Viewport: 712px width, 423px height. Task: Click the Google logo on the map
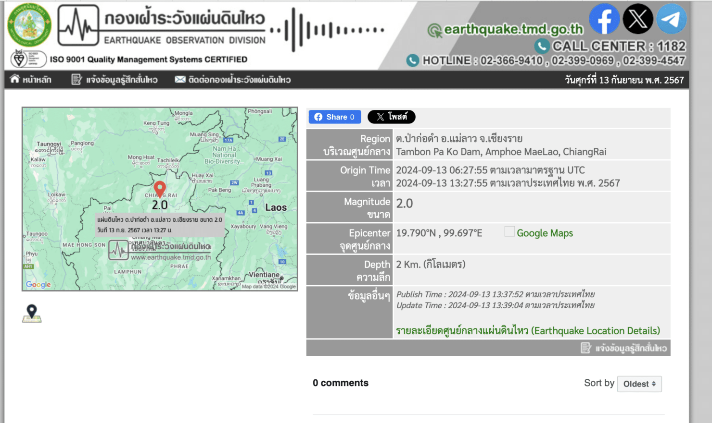38,285
